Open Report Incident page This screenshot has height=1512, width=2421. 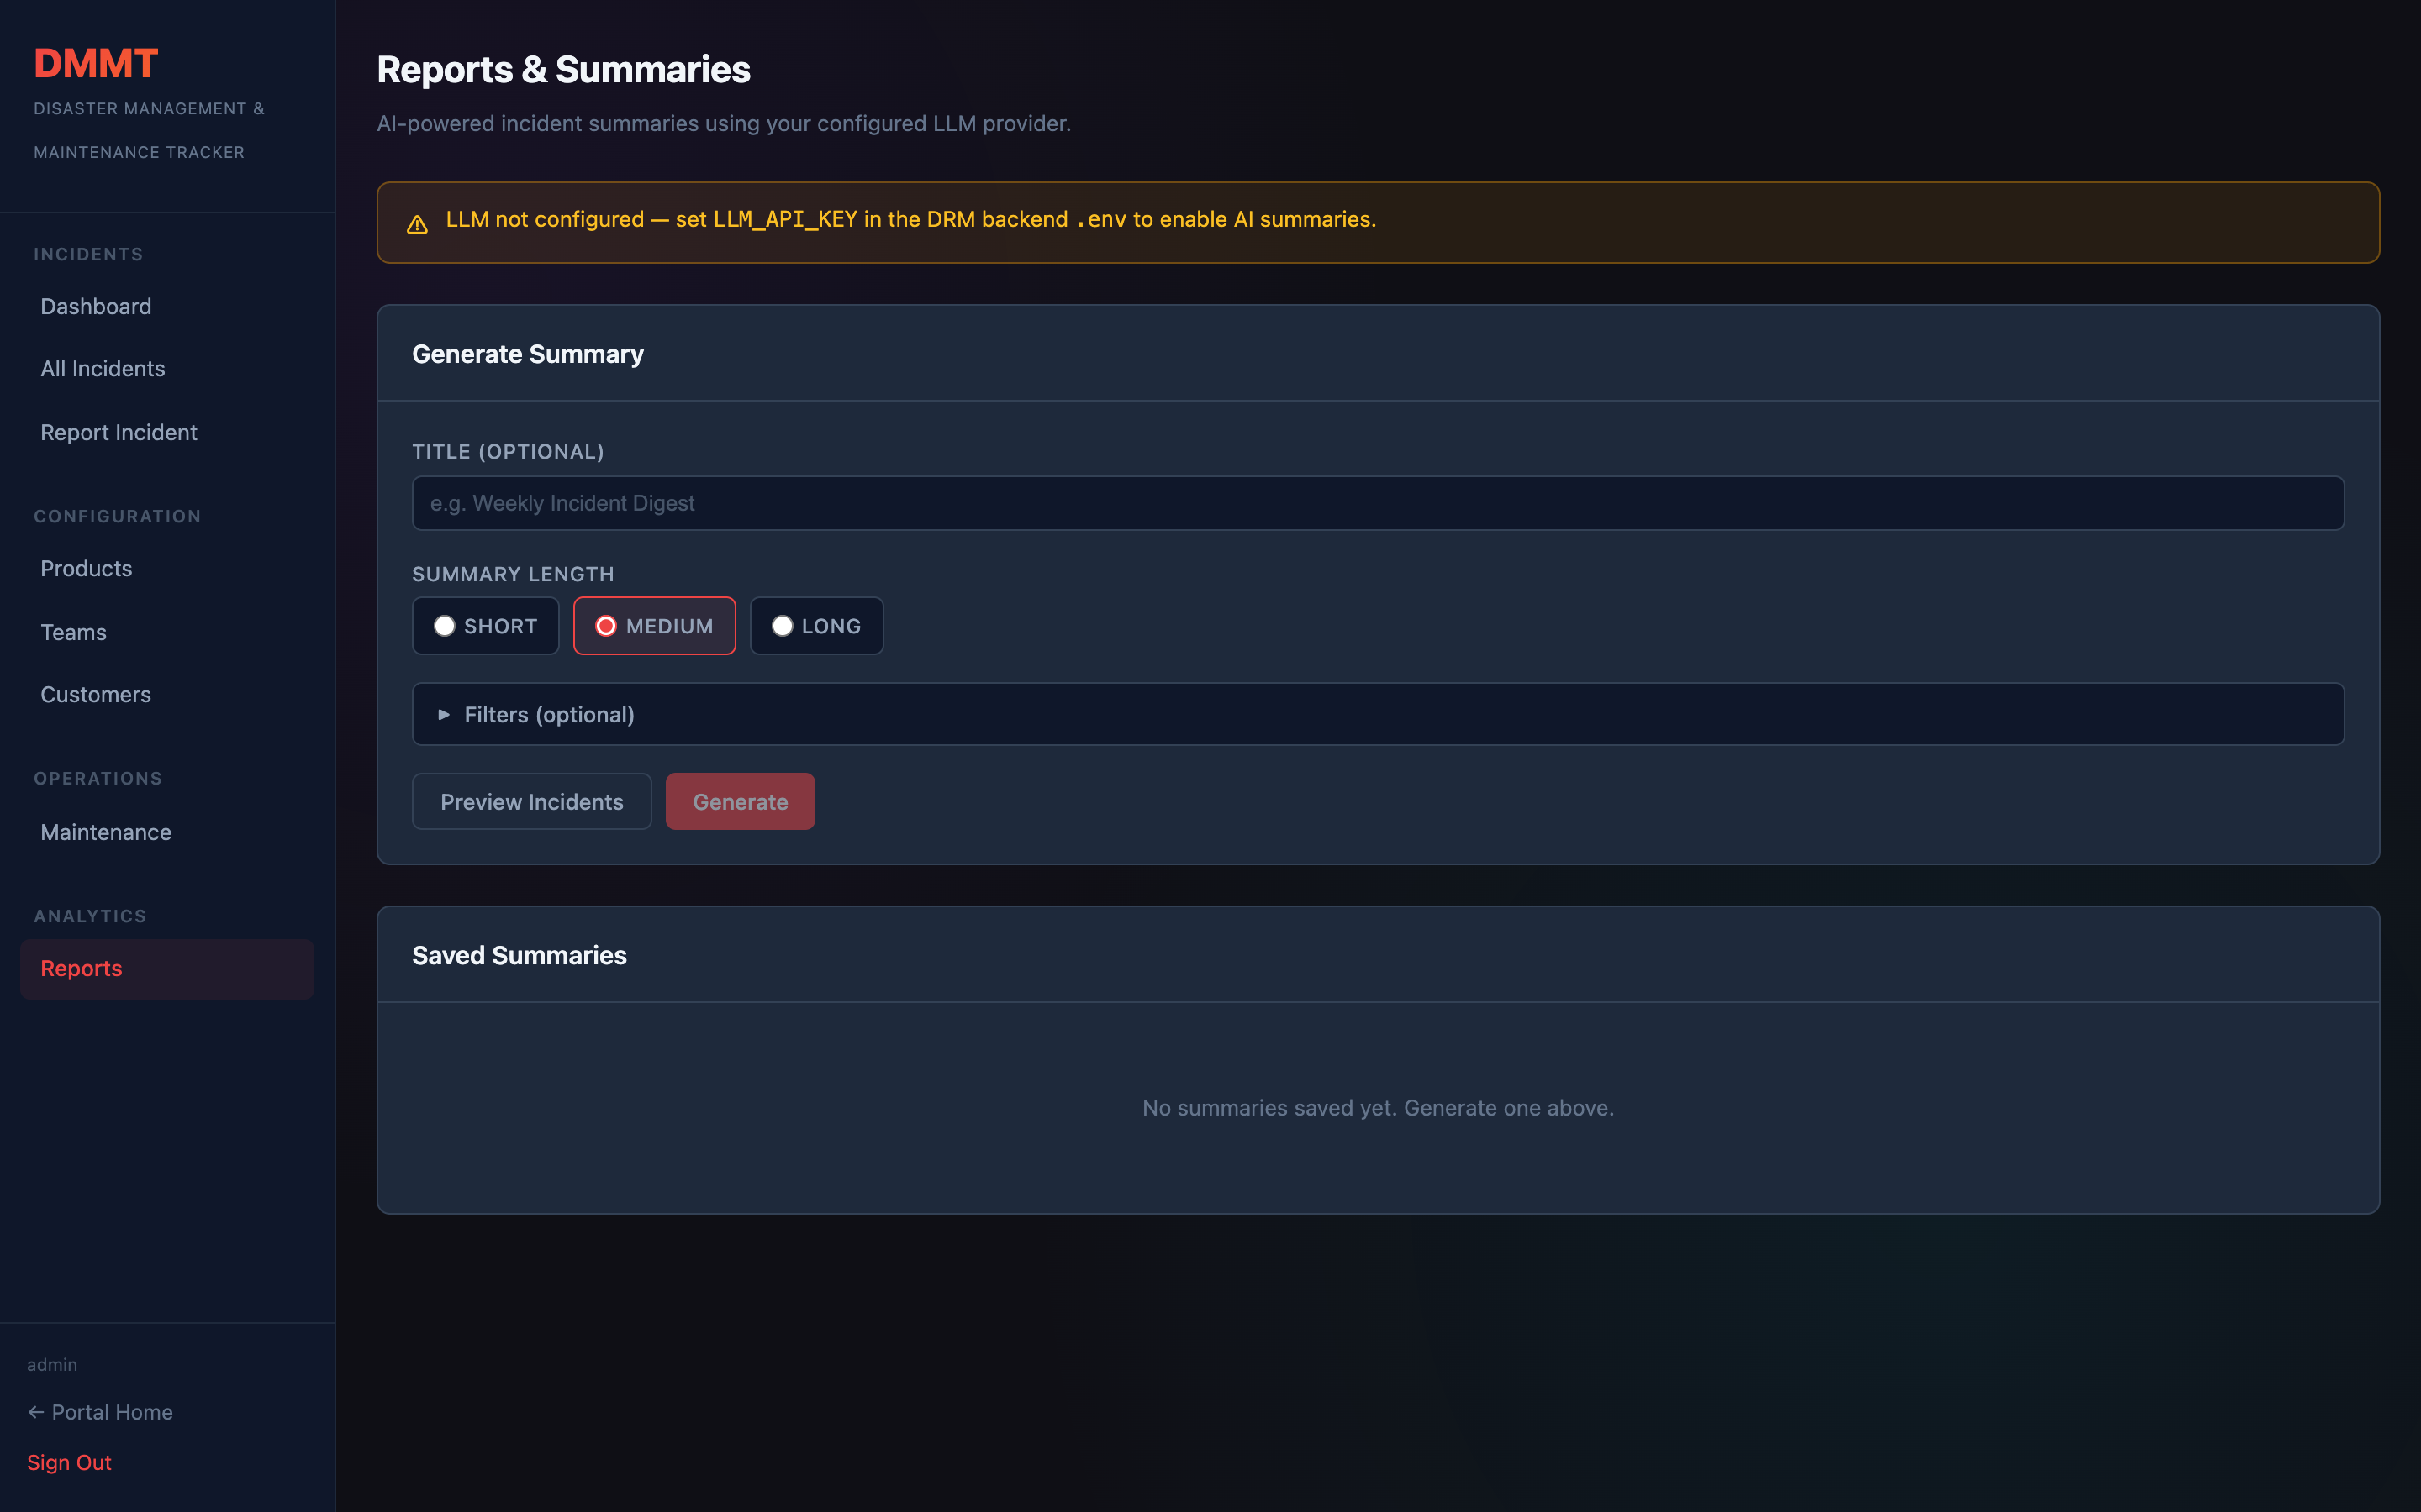click(119, 432)
